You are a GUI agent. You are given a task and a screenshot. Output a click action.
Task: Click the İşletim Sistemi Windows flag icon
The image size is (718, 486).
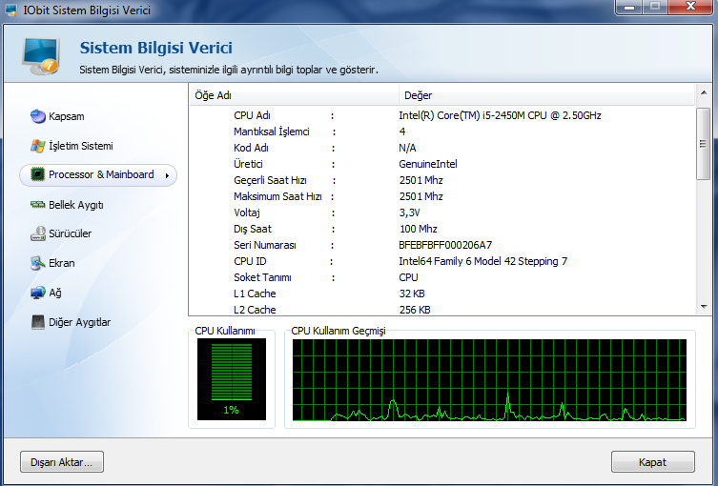pyautogui.click(x=38, y=146)
